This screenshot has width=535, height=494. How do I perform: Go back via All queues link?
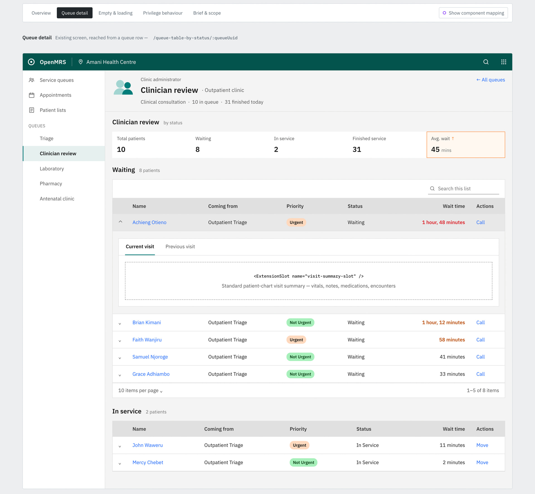[490, 80]
